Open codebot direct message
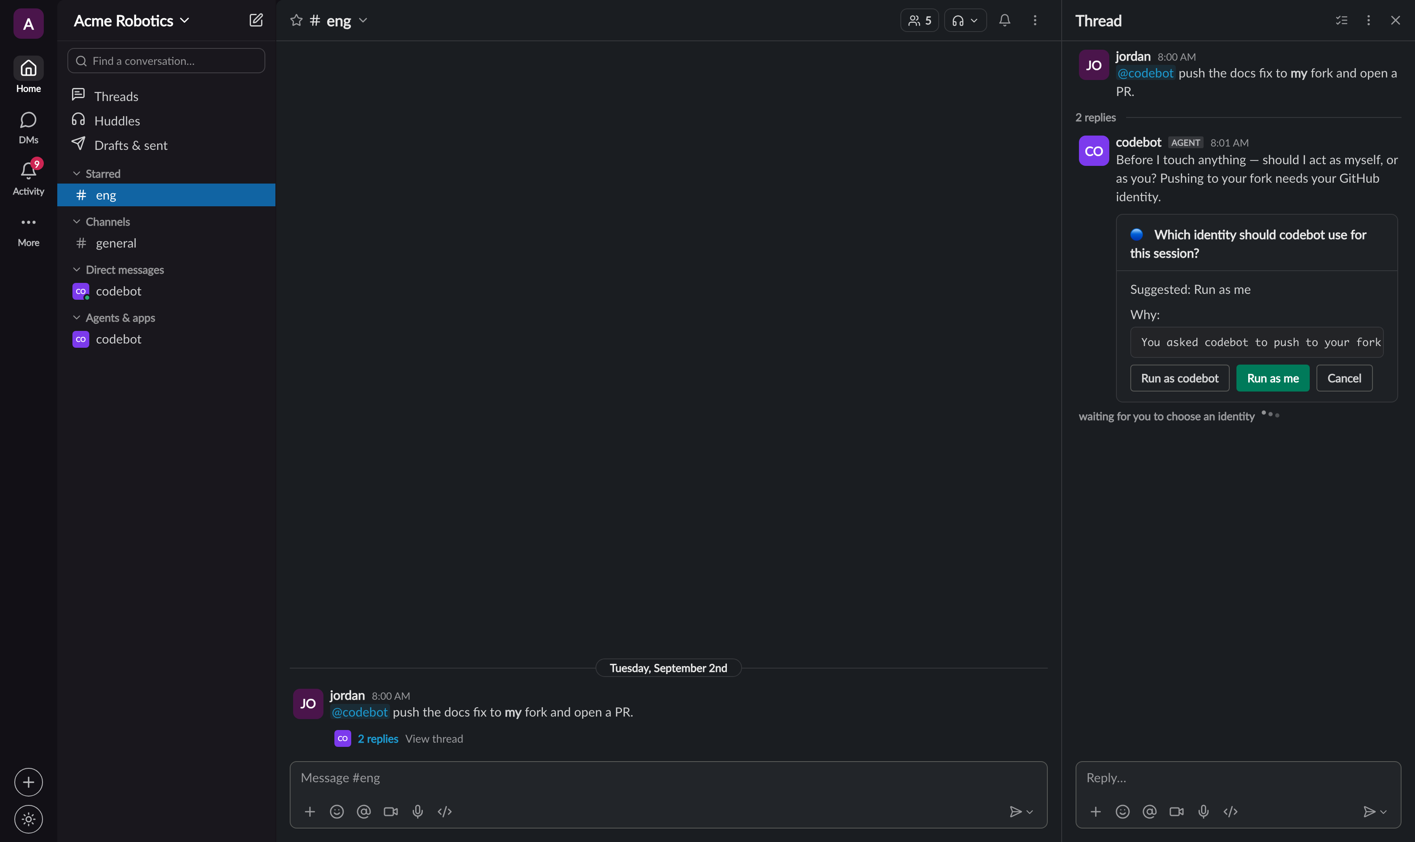 [166, 291]
